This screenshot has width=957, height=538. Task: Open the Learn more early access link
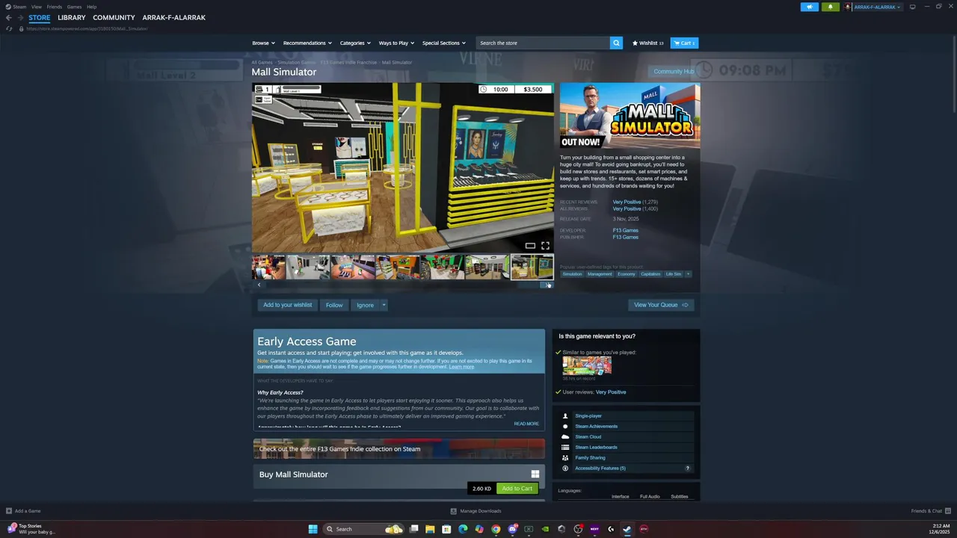pos(461,367)
